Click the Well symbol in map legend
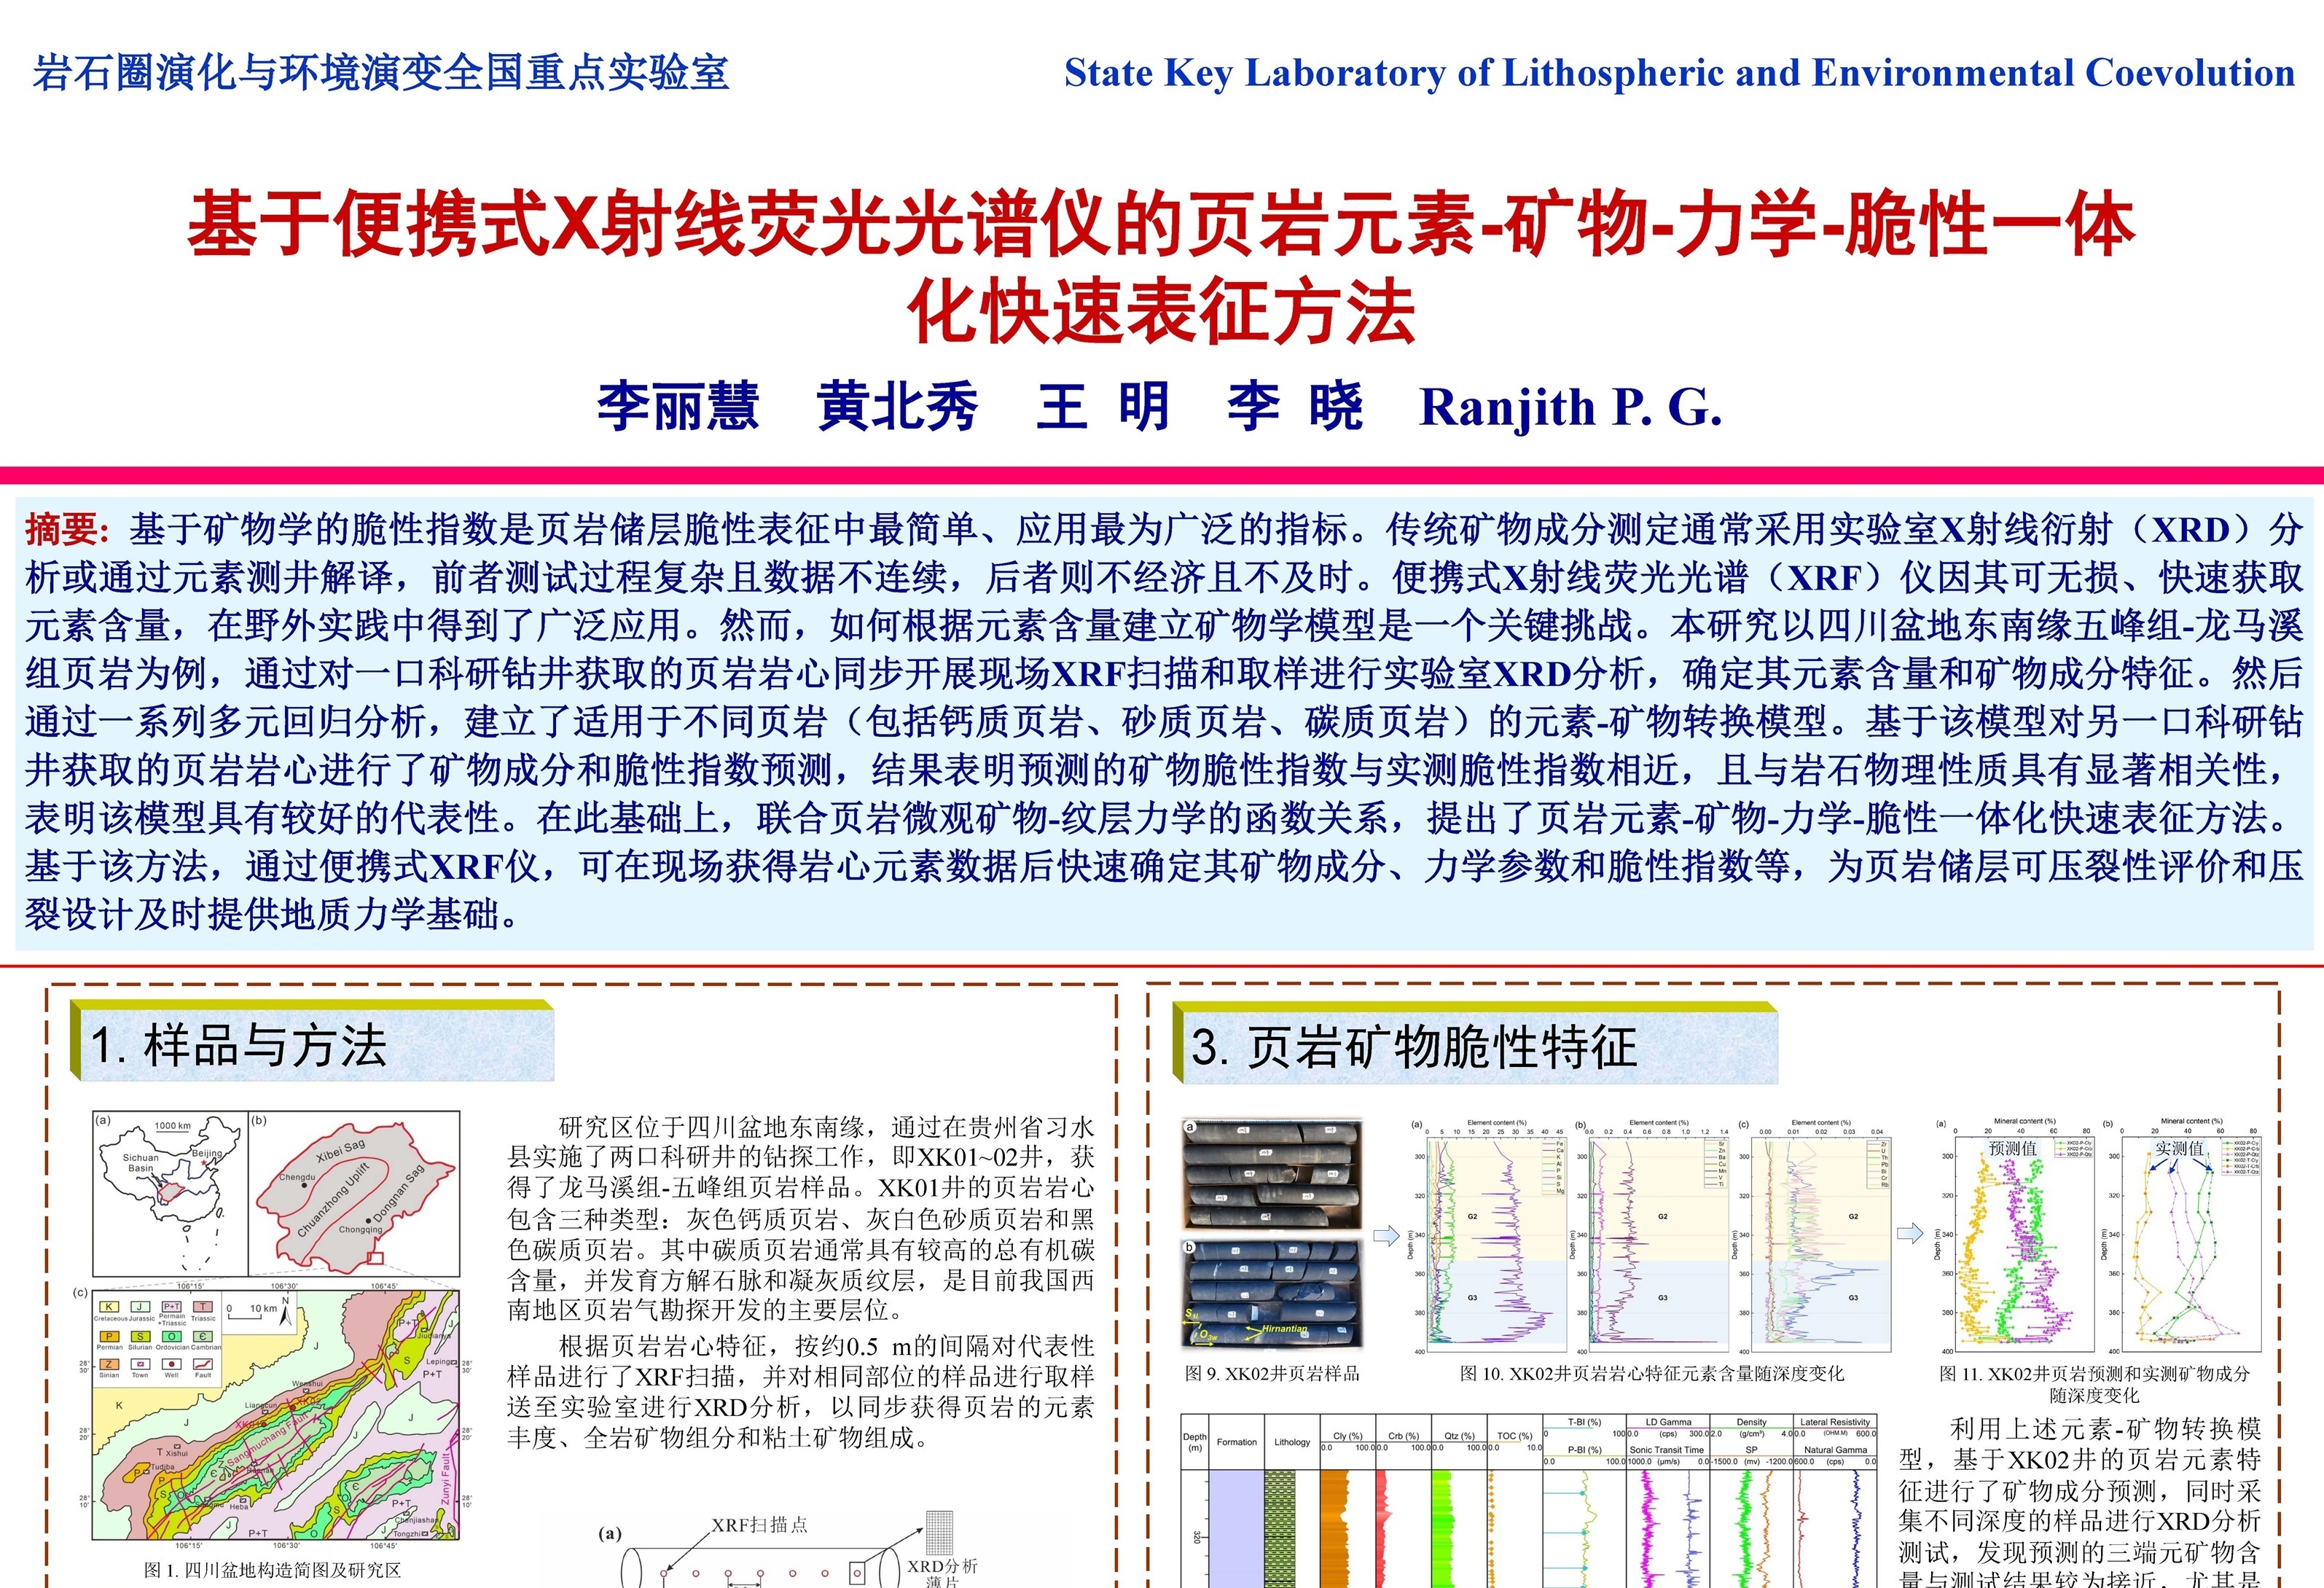Viewport: 2324px width, 1588px height. pyautogui.click(x=171, y=1364)
